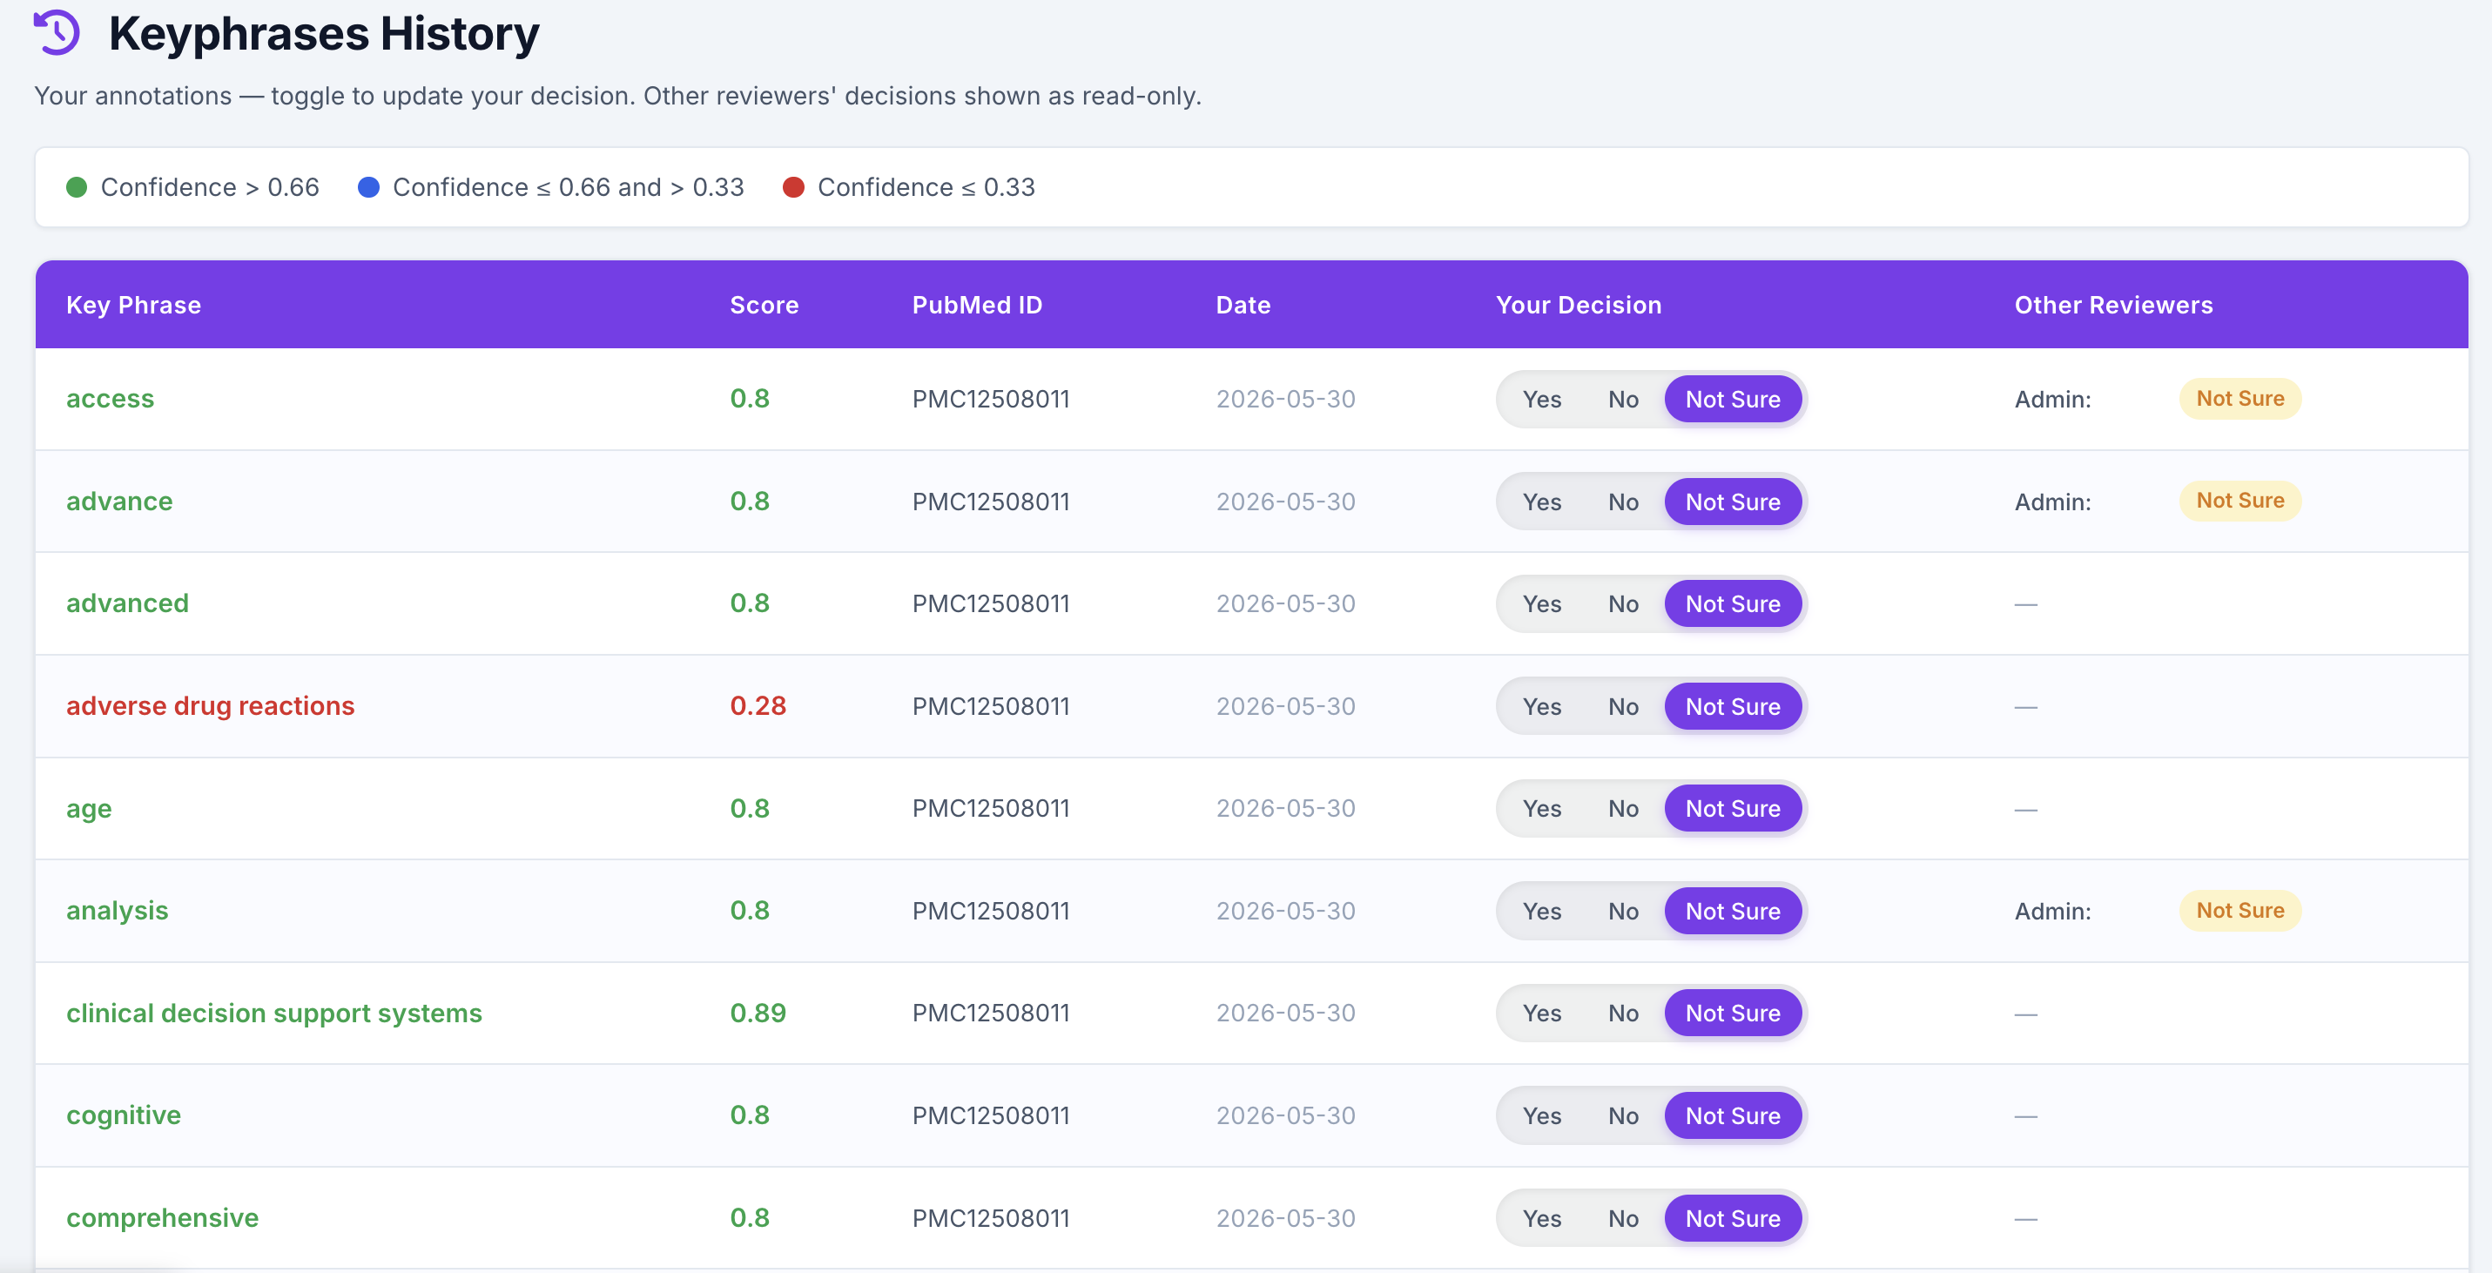This screenshot has height=1273, width=2492.
Task: Sort by the Score column header
Action: pos(764,305)
